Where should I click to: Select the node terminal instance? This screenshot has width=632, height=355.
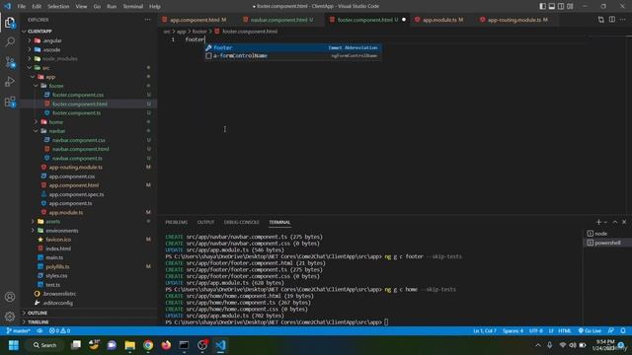coord(607,234)
